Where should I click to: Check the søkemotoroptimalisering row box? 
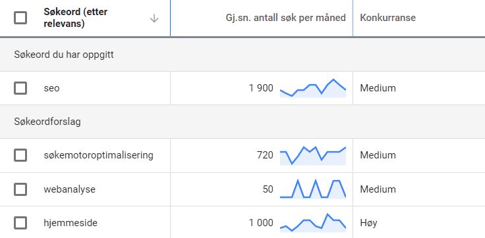[x=20, y=155]
